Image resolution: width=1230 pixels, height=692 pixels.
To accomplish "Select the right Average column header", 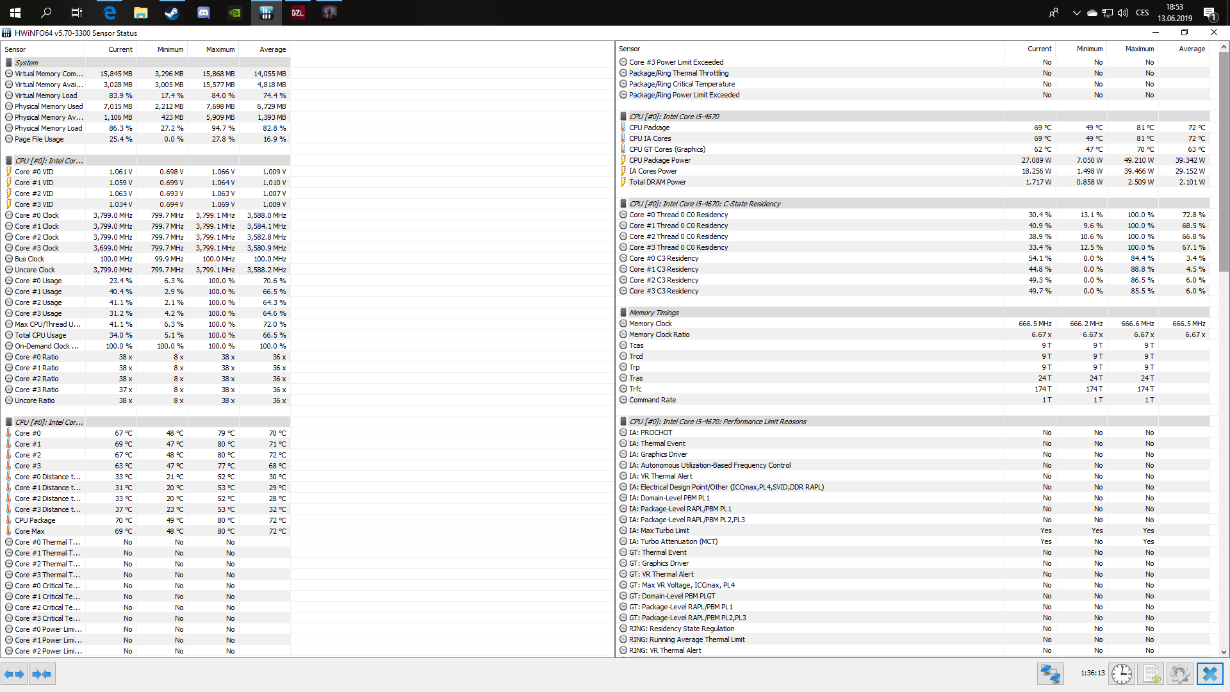I will (x=1192, y=49).
